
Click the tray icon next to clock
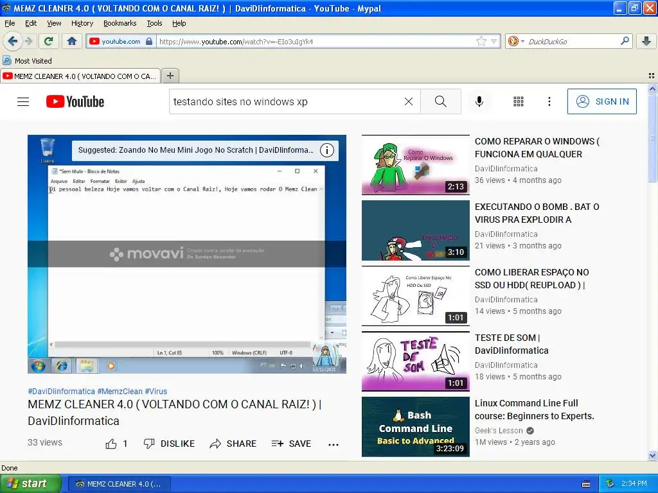tap(610, 484)
